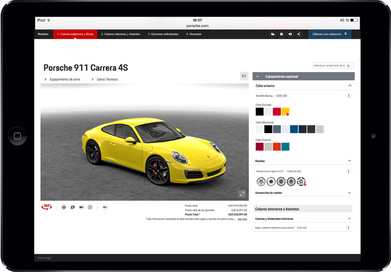The width and height of the screenshot is (391, 272).
Task: Toggle the sound speaker icon
Action: 105,208
